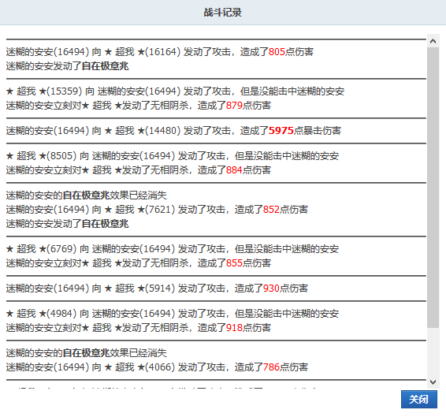Click the line containing ★(4066)

[157, 367]
